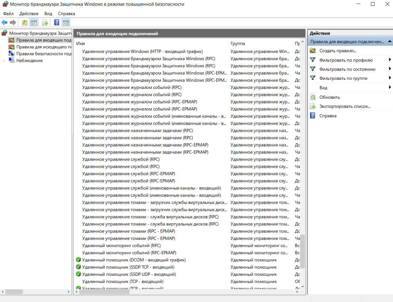This screenshot has width=393, height=302.
Task: Click the firewall app icon in title bar
Action: [x=5, y=4]
